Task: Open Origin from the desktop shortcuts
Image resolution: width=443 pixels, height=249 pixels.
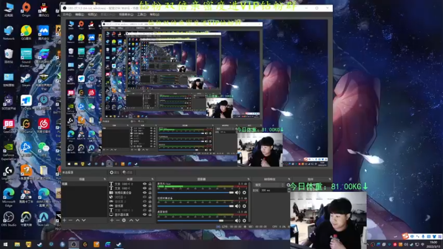Action: tap(26, 9)
